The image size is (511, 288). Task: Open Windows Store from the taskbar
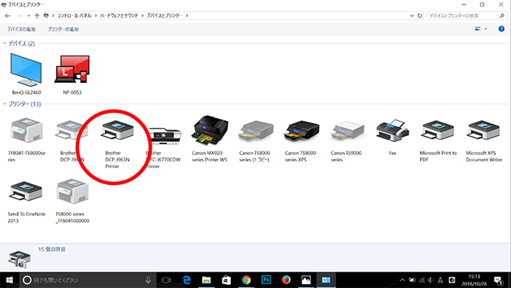(x=226, y=280)
